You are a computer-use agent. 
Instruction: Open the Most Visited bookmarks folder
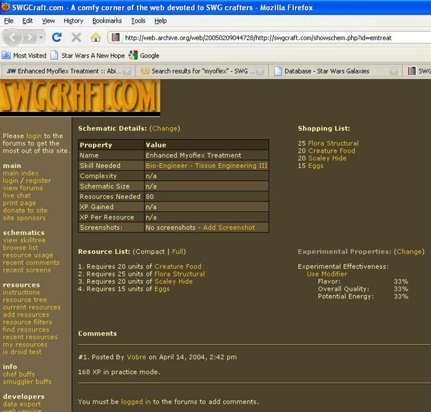point(25,56)
